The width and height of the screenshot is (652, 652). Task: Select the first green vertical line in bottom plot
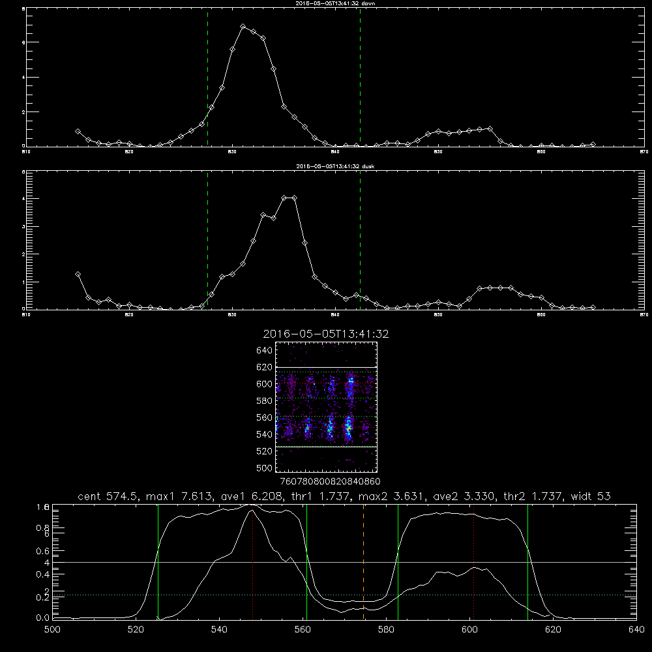tap(158, 561)
